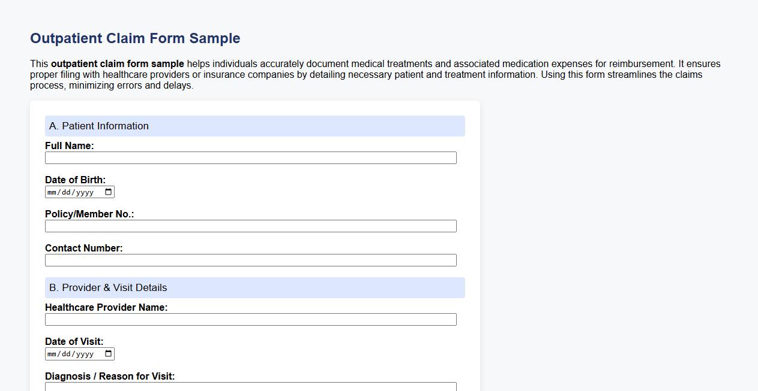Click the Contact Number input field
The width and height of the screenshot is (758, 391).
click(251, 260)
